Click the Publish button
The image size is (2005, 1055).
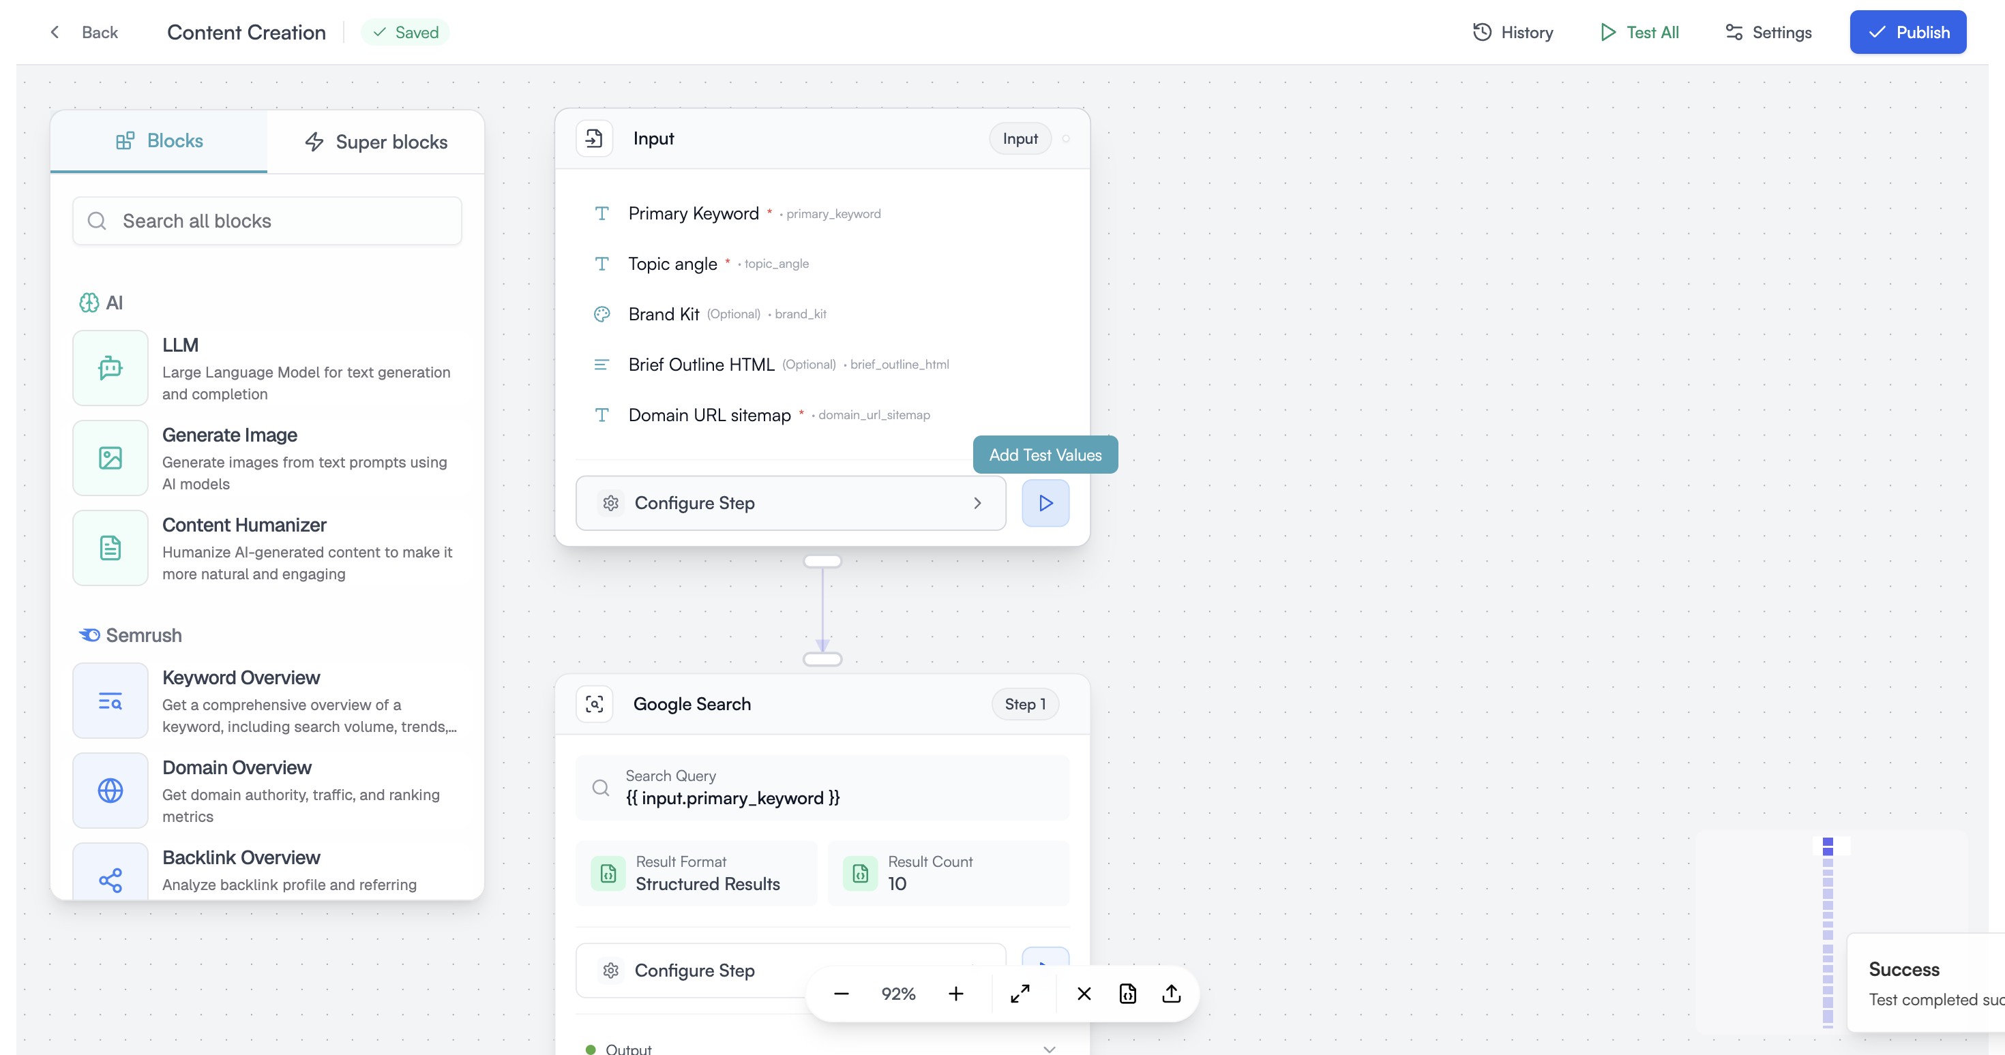[1907, 32]
